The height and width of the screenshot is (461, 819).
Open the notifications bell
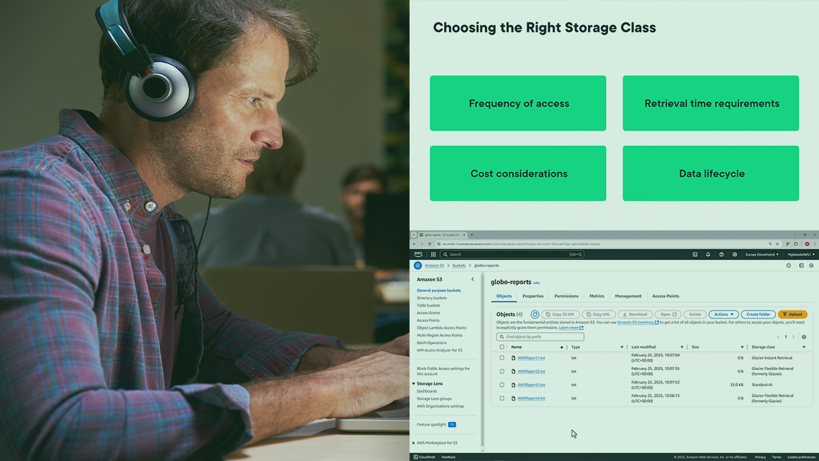[x=708, y=254]
